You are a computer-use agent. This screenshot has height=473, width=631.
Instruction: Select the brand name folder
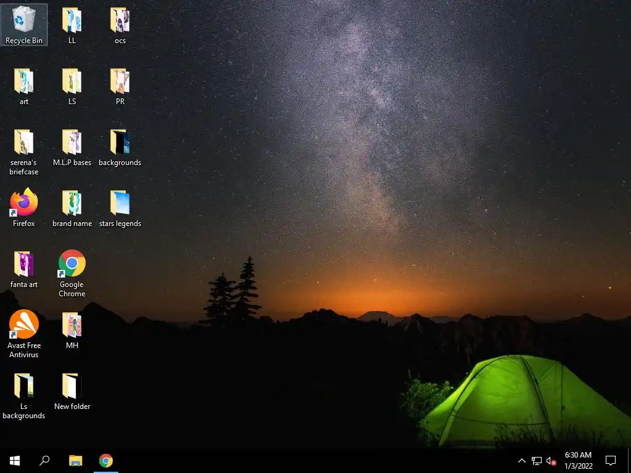coord(71,208)
